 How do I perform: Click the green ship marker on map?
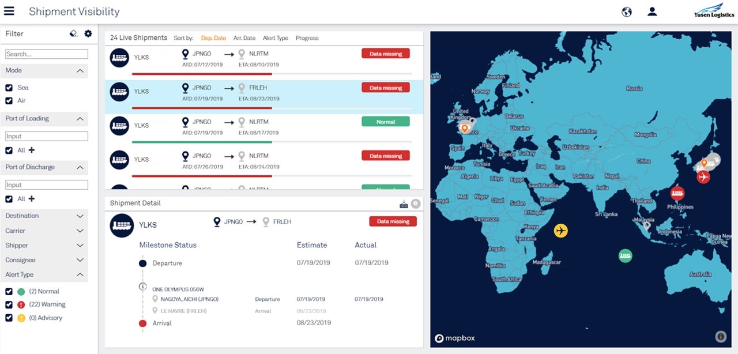point(625,255)
